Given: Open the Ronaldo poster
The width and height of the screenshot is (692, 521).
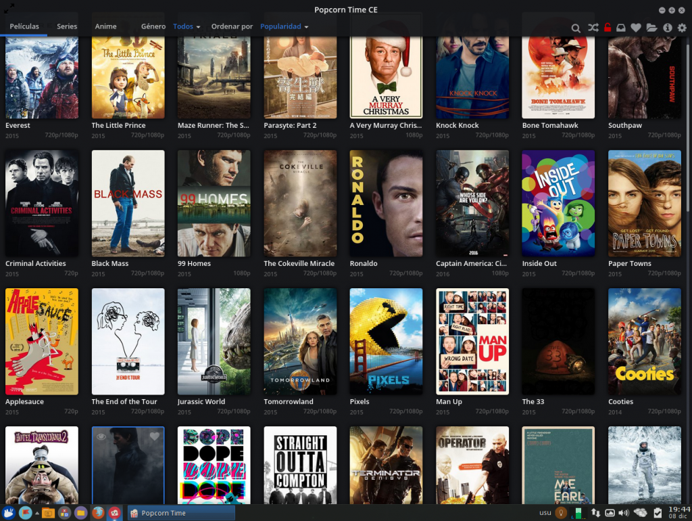Looking at the screenshot, I should click(386, 203).
